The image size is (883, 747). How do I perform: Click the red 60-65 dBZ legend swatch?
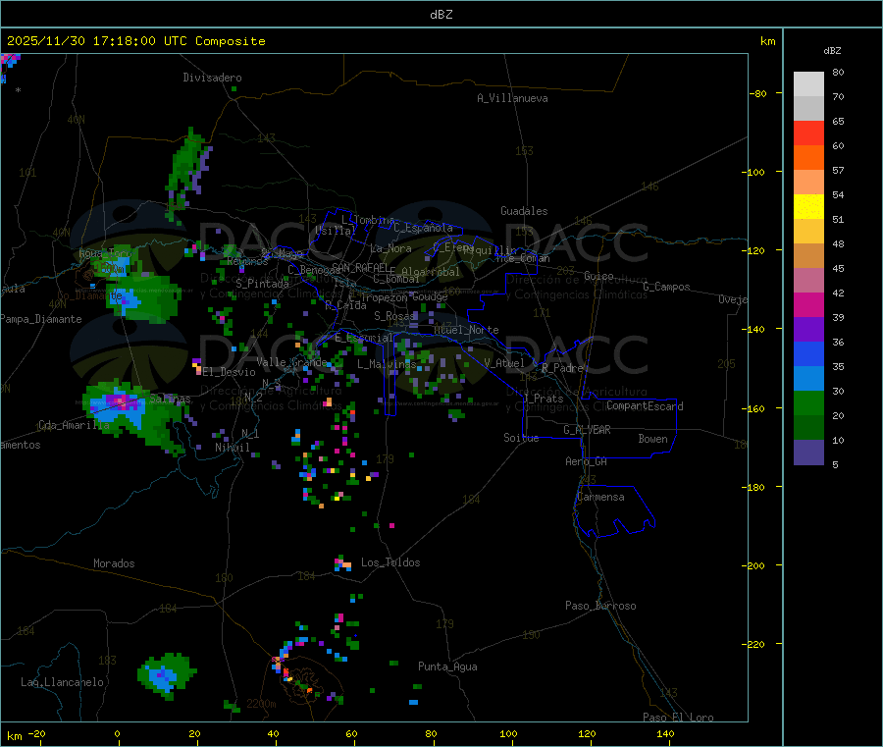808,133
